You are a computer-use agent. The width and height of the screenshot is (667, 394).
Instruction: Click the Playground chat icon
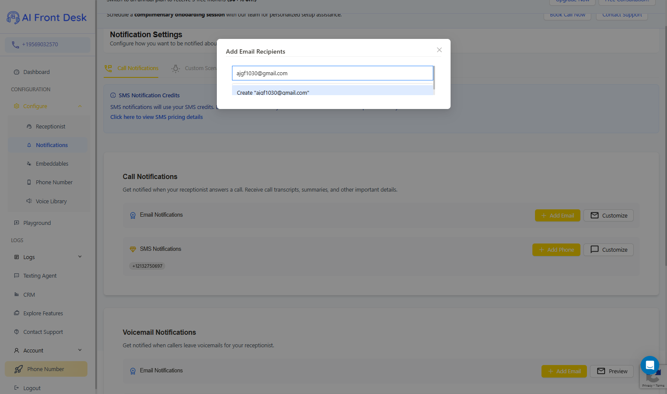pyautogui.click(x=16, y=223)
